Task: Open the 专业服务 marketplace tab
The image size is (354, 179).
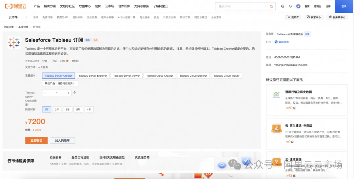Action: [x=145, y=17]
